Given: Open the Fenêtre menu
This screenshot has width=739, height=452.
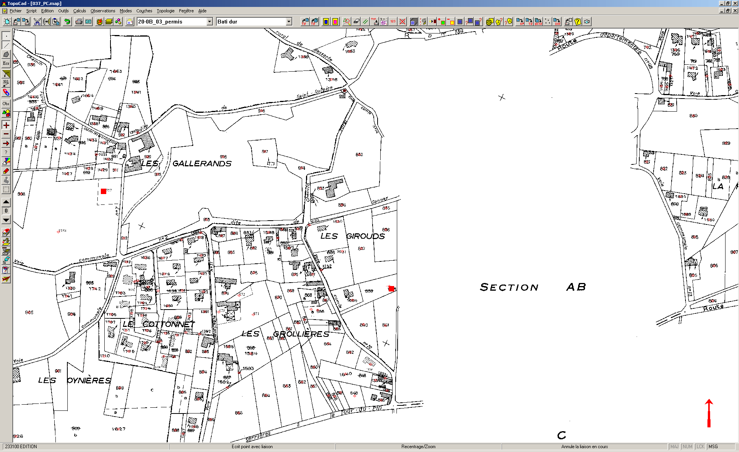Looking at the screenshot, I should point(186,11).
